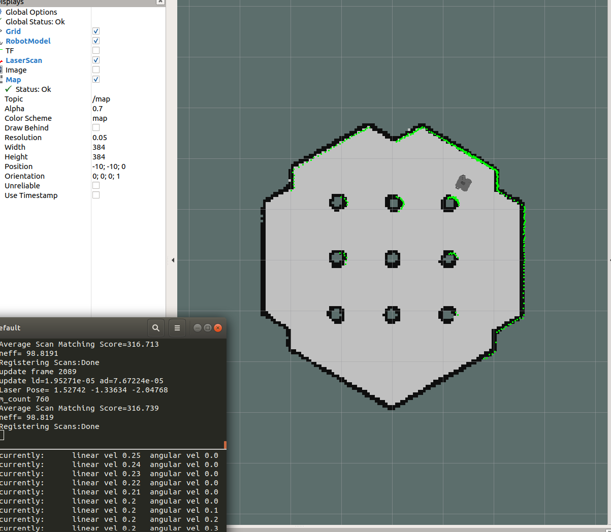
Task: Click the Resolution value 0.05
Action: tap(128, 138)
